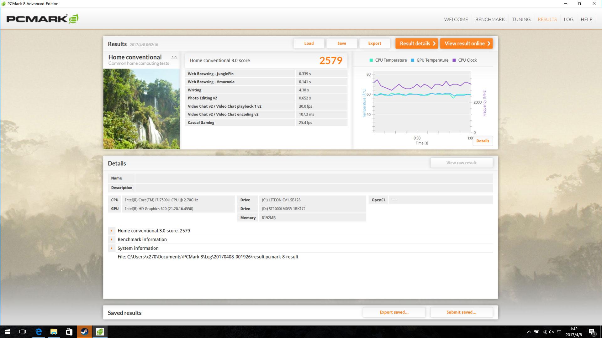Screen dimensions: 602x338
Task: Open the Windows Store taskbar icon
Action: pyautogui.click(x=69, y=332)
